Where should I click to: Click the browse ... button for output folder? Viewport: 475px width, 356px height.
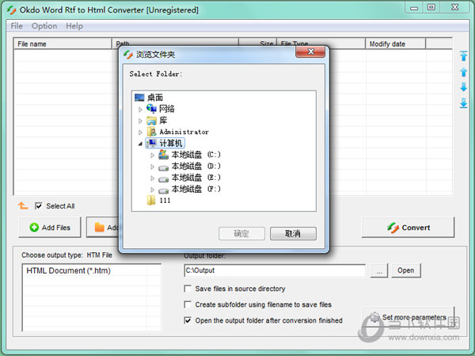[x=379, y=270]
